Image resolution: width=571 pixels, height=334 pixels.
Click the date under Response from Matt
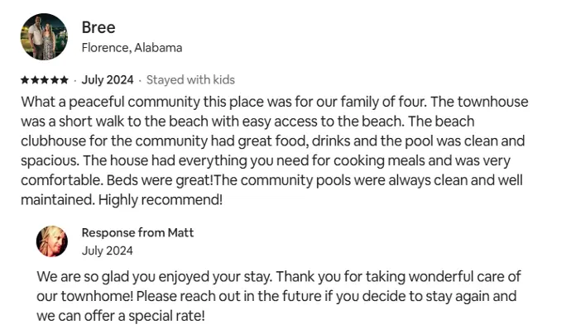click(107, 250)
